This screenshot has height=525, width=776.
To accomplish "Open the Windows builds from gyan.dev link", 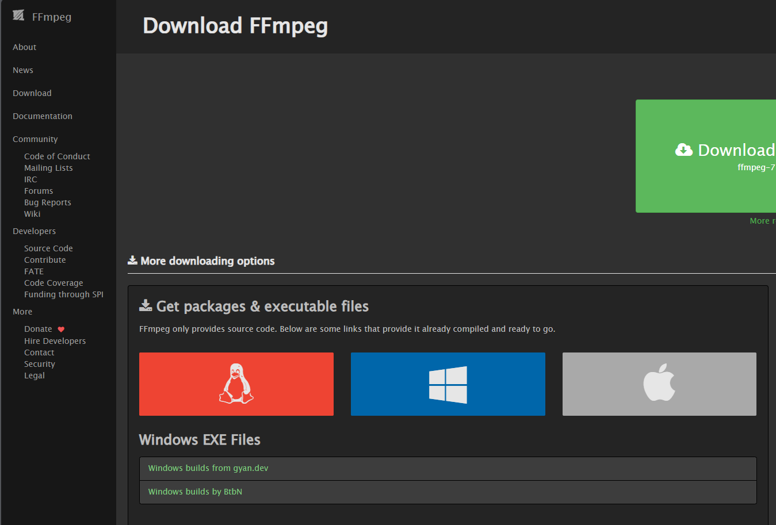I will [208, 468].
